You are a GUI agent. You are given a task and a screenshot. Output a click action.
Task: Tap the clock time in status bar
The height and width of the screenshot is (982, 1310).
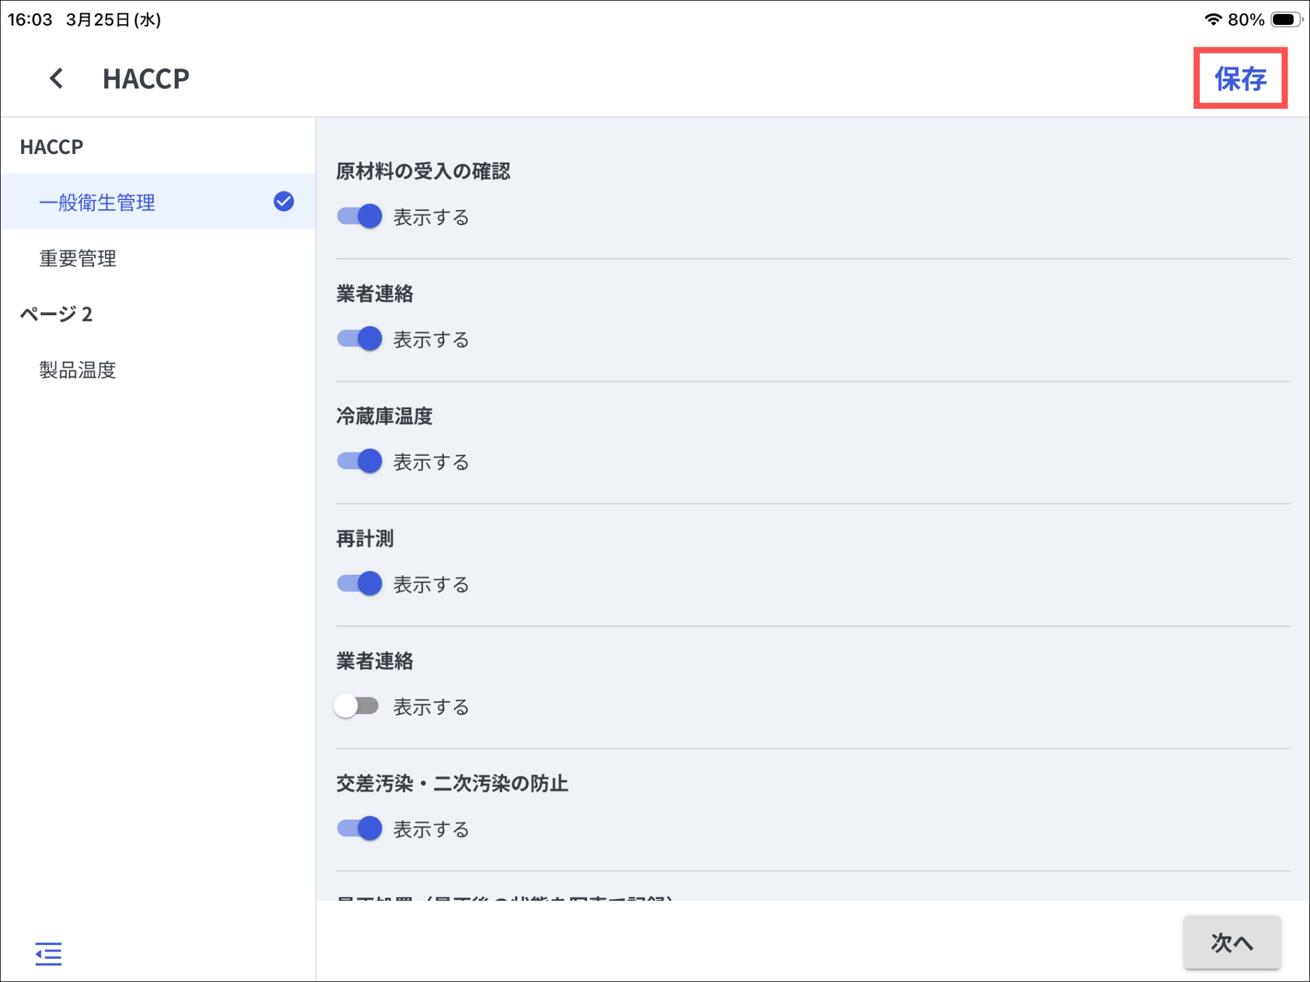(x=30, y=20)
